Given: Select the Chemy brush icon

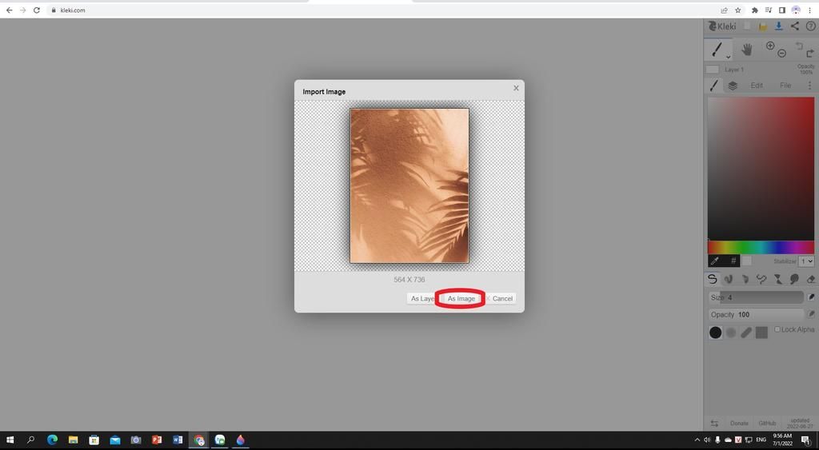Looking at the screenshot, I should point(777,279).
